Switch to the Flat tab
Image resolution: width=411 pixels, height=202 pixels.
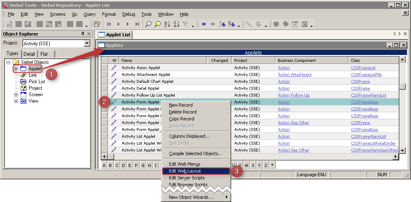coord(44,54)
